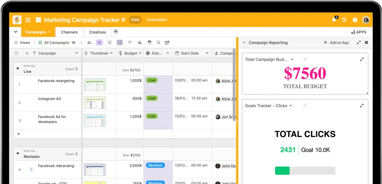Open the Instagram AD thumbnail
This screenshot has height=184, width=382.
pyautogui.click(x=95, y=102)
